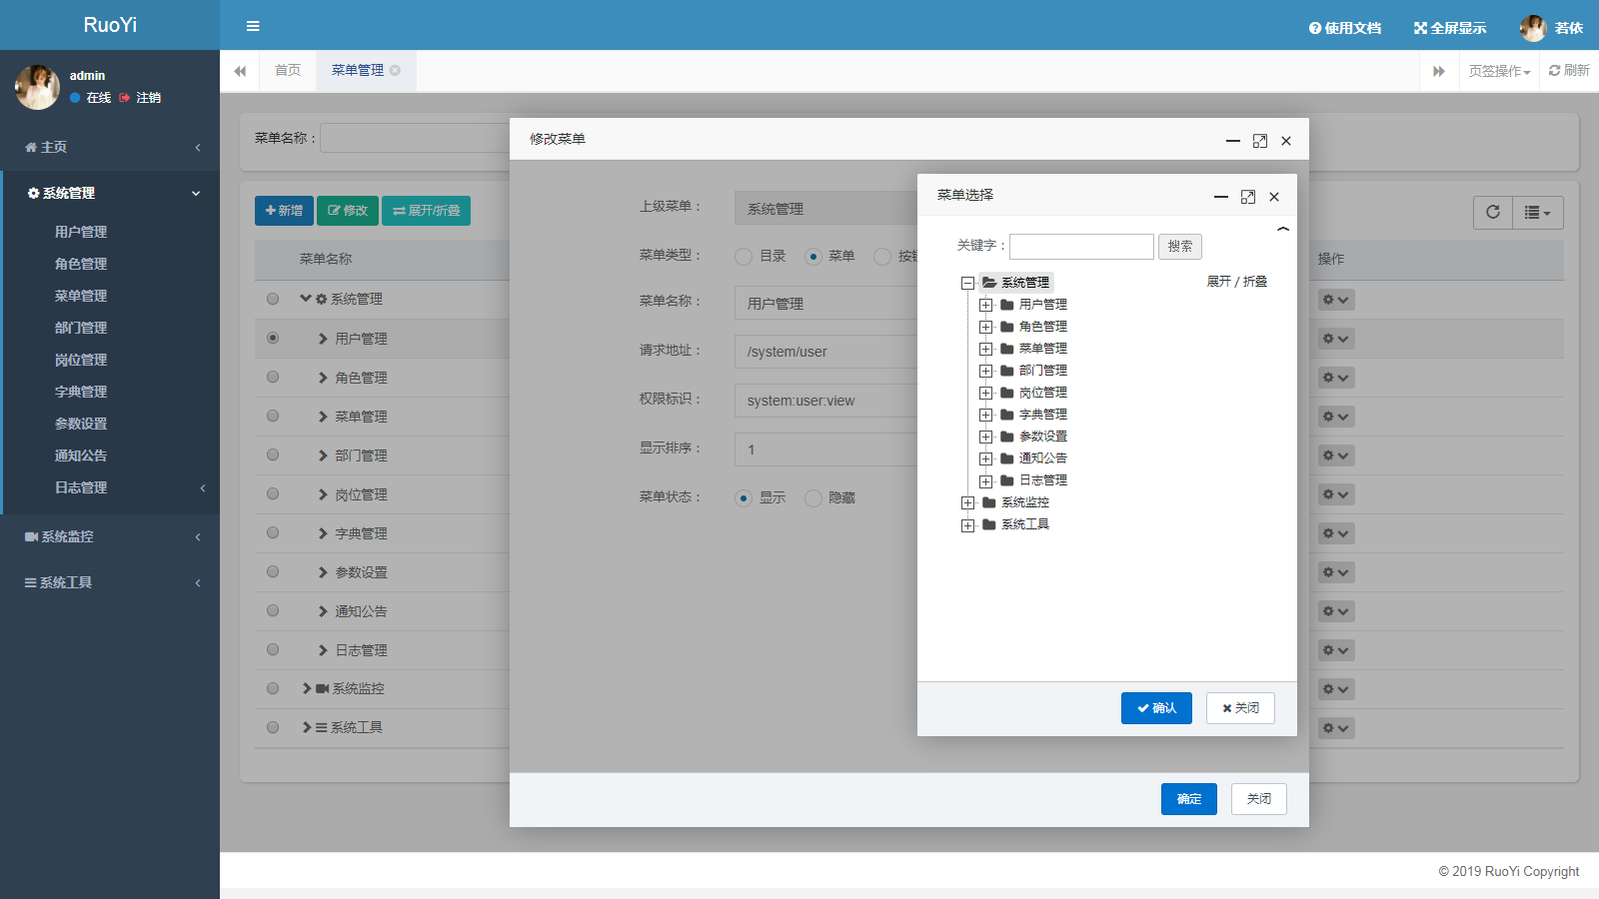1599x899 pixels.
Task: Expand the 系统工具 tree node
Action: 967,525
